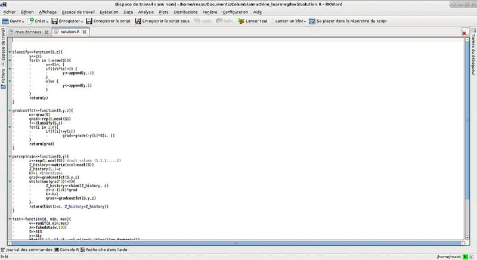Place cursor on line return(y)
Viewport: 477px width, 260px height.
coord(38,98)
